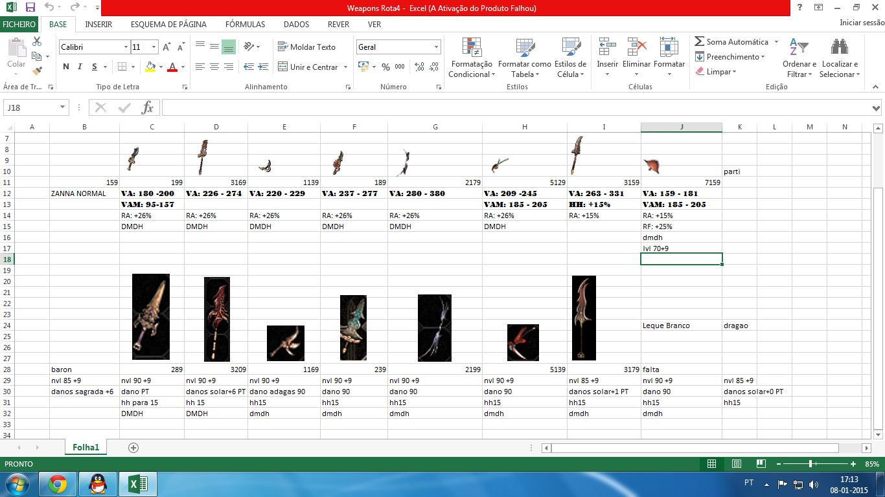
Task: Click the Save icon in quick access toolbar
Action: tap(30, 8)
